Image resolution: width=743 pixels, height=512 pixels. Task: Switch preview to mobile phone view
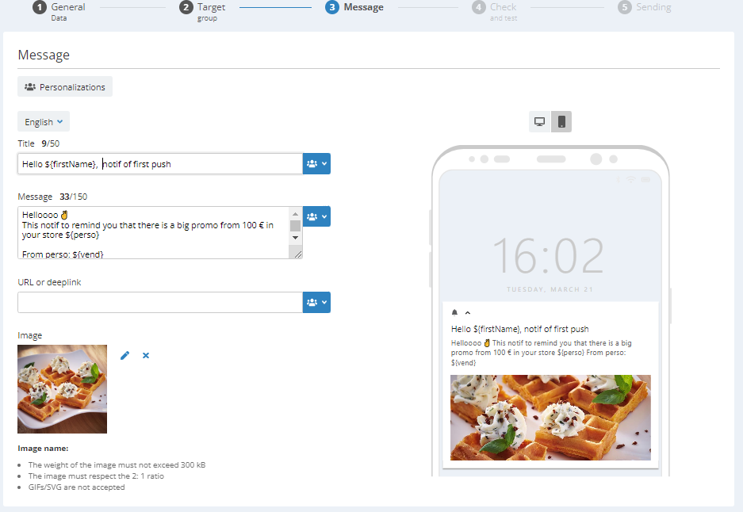[x=561, y=122]
